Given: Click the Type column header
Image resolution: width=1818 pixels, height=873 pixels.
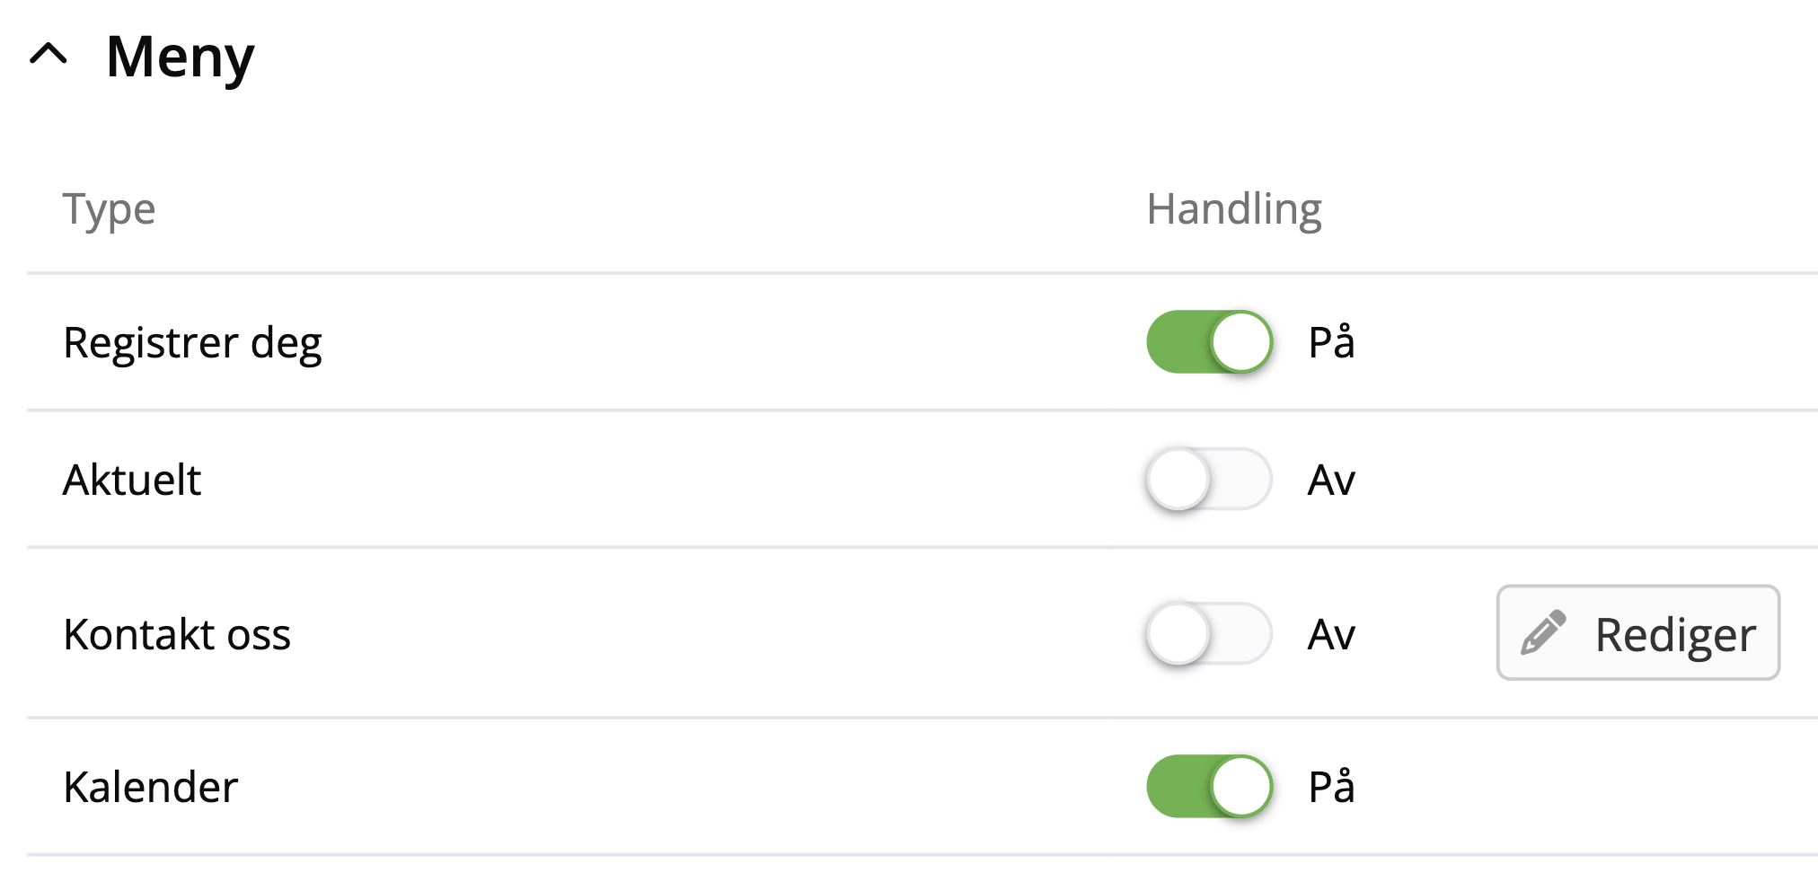Looking at the screenshot, I should click(x=109, y=209).
